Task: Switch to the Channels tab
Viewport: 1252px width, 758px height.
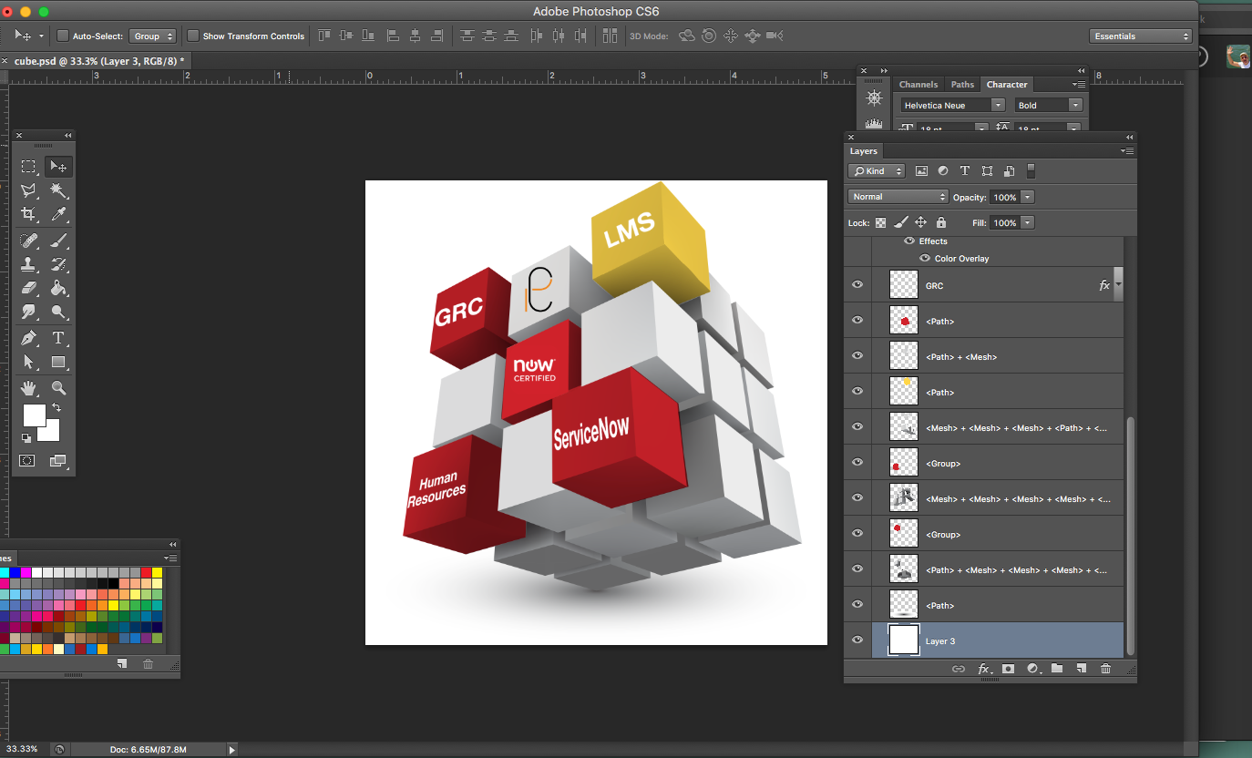Action: (x=918, y=84)
